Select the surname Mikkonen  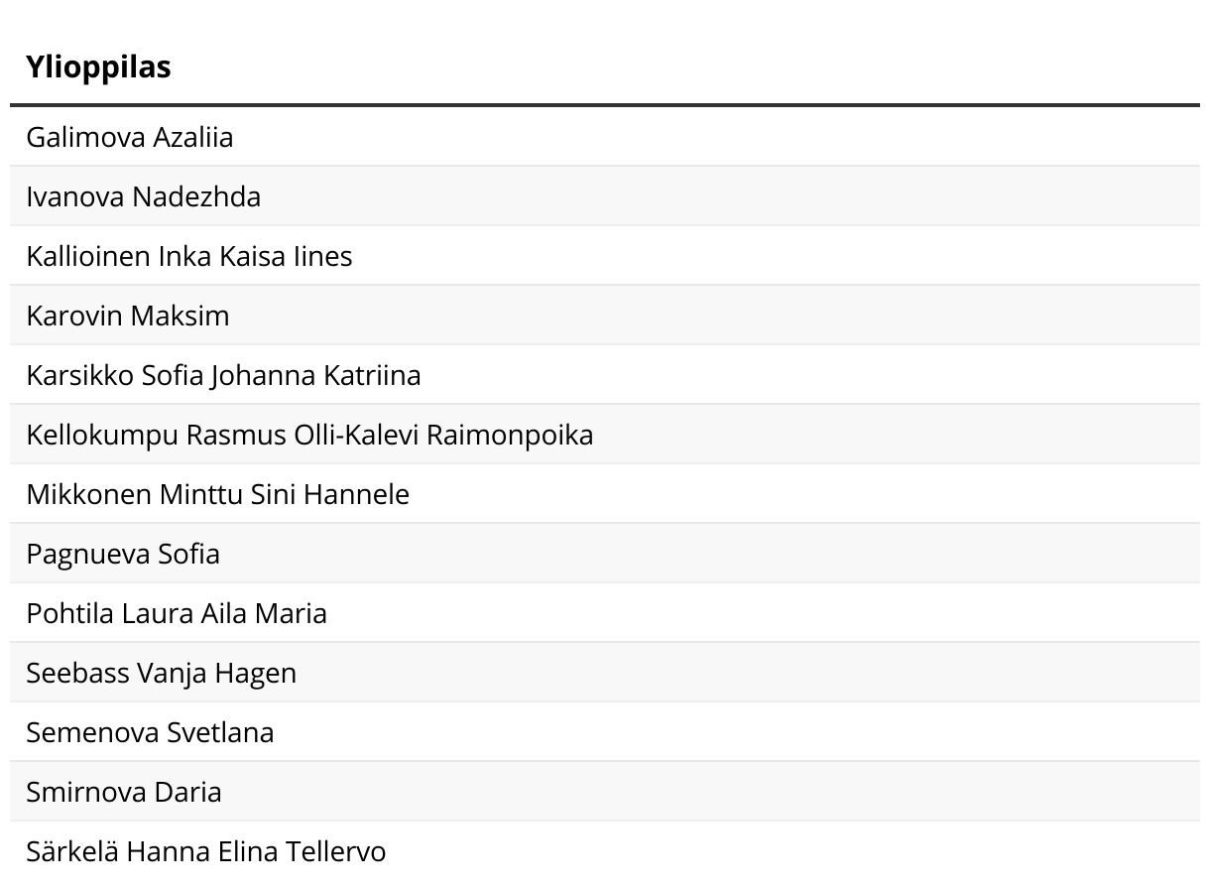(89, 494)
